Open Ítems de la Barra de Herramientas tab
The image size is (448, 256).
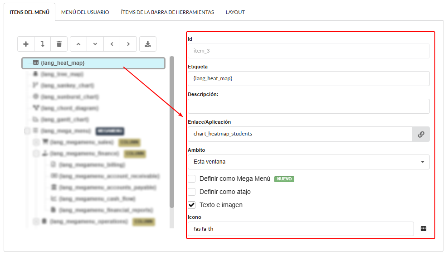coord(167,12)
